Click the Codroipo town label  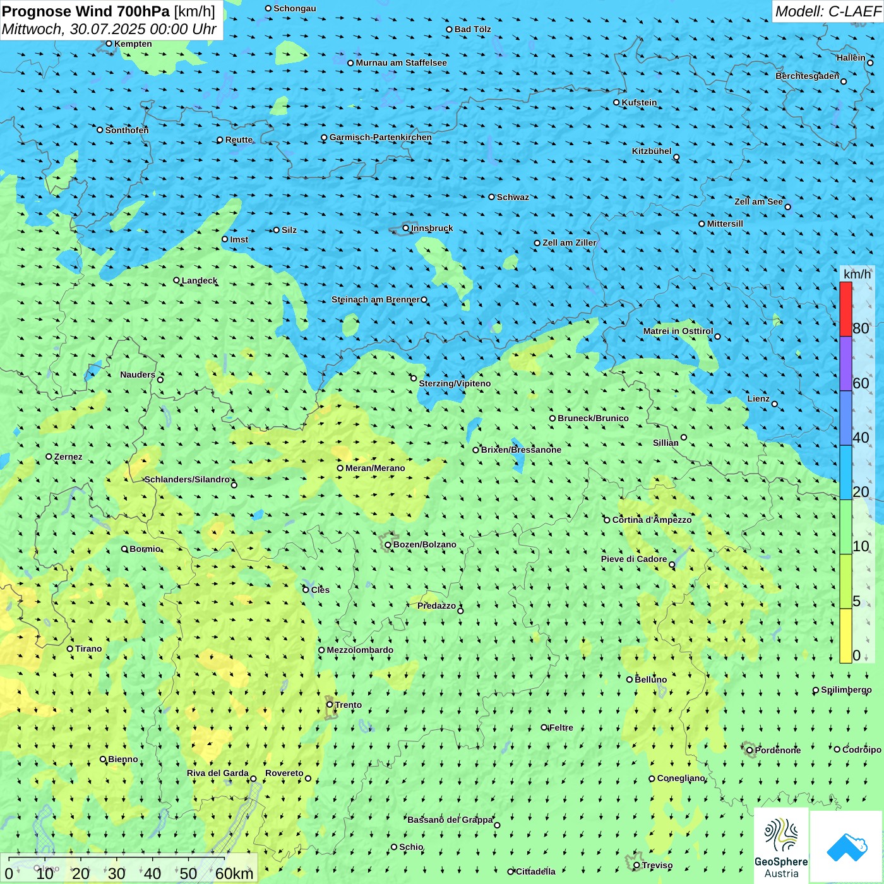pos(861,750)
